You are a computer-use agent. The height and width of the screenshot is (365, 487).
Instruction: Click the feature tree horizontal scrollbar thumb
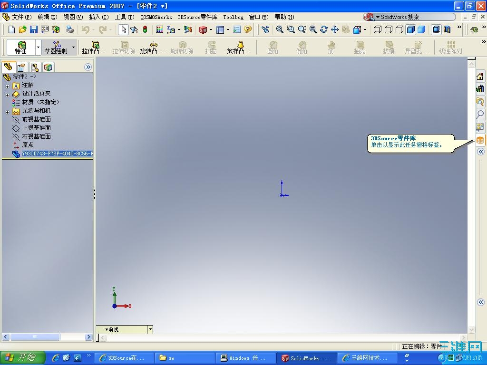(35, 337)
